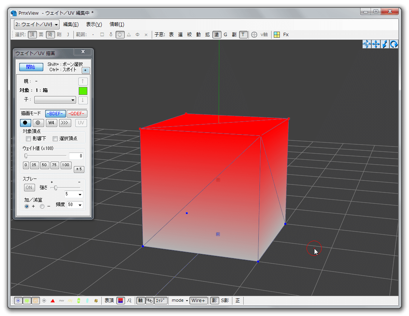Click the gray slashes icon in bottom bar
This screenshot has height=316, width=409.
click(61, 301)
